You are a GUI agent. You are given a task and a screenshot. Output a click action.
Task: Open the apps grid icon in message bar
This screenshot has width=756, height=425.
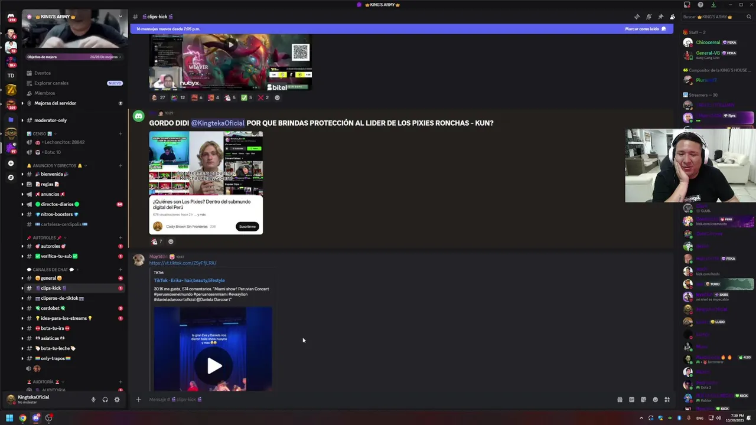[667, 400]
